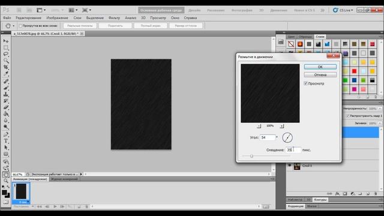This screenshot has height=216, width=384.
Task: Switch to the Журнал измерений tab
Action: click(x=64, y=179)
